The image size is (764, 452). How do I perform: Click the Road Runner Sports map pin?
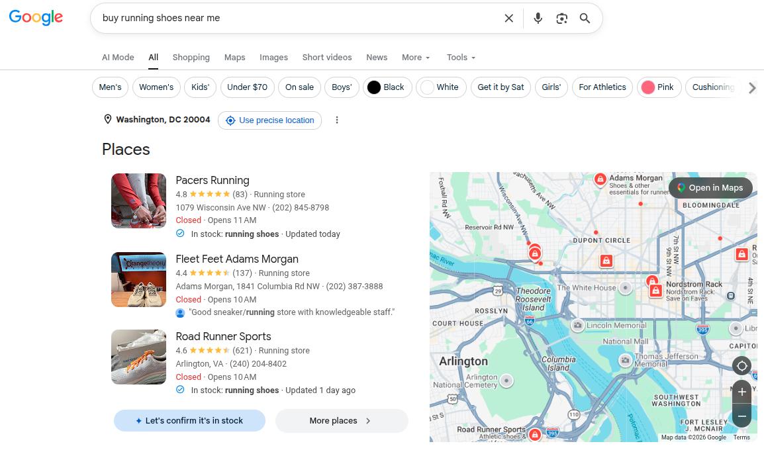click(x=534, y=435)
